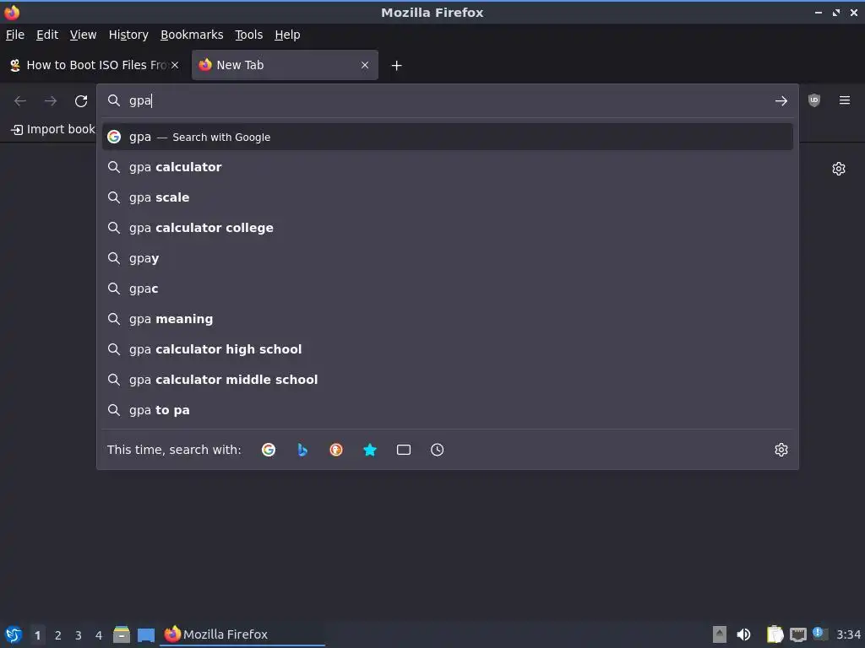
Task: Choose suggestion gpa calculator middle school
Action: pyautogui.click(x=448, y=380)
